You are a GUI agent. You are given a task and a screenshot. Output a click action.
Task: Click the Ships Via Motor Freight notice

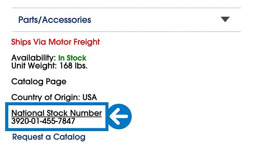pyautogui.click(x=55, y=42)
